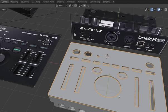Image resolution: width=168 pixels, height=112 pixels.
Task: Toggle X-ray view mode
Action: click(166, 10)
